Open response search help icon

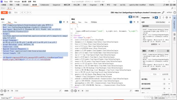72,91
